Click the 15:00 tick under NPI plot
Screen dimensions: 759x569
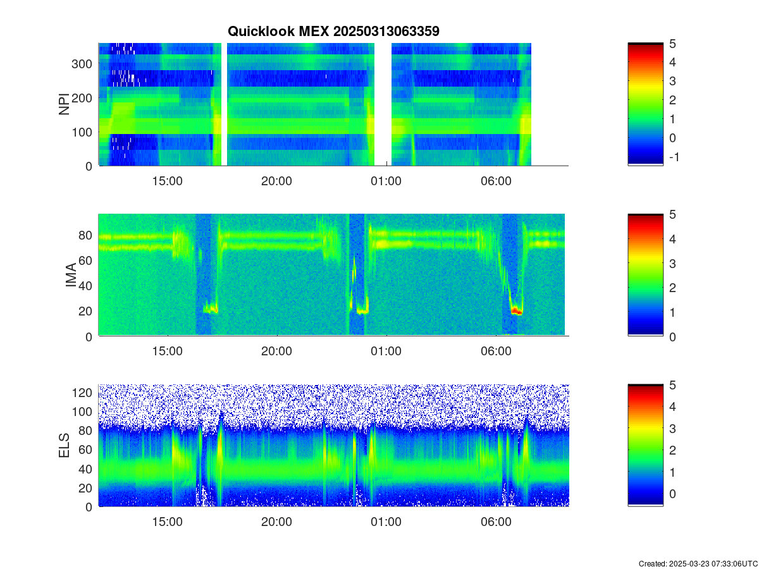pos(168,181)
